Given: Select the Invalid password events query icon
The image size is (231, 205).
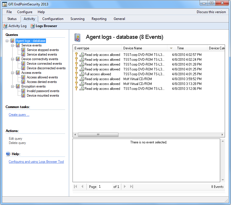Looking at the screenshot, I should click(23, 91).
